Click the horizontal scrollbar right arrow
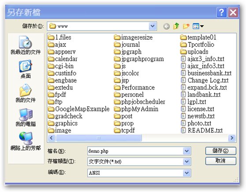 232,138
